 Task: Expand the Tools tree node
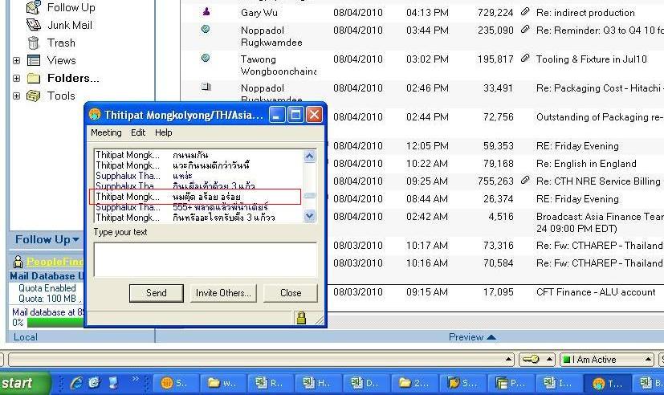[16, 96]
